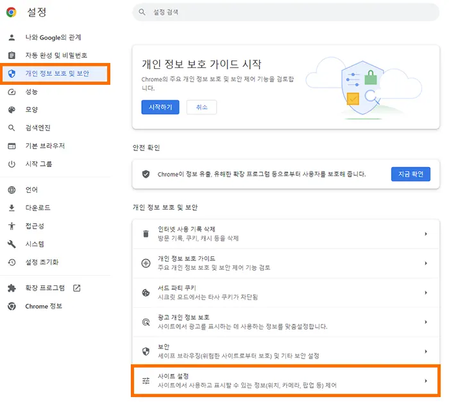Click the wrench icon for 시스템
The height and width of the screenshot is (408, 449).
tap(12, 244)
